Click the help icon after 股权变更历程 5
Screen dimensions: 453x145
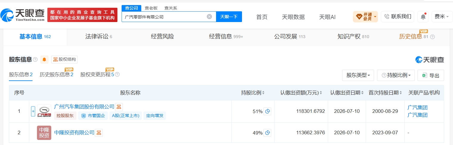click(117, 74)
